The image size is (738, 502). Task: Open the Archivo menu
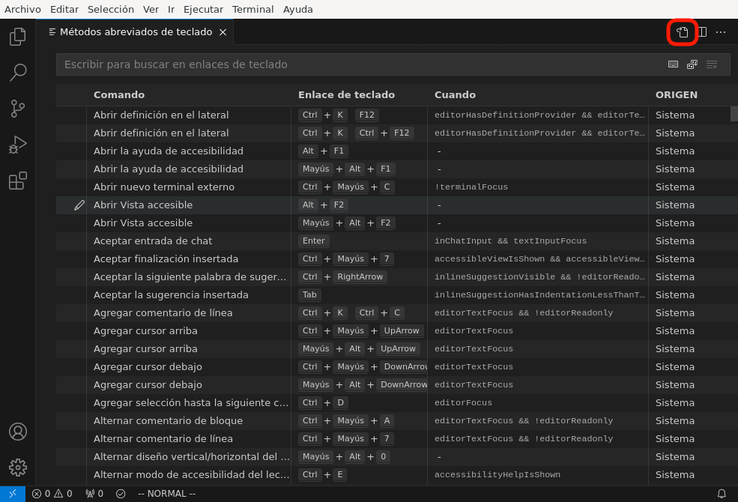22,10
